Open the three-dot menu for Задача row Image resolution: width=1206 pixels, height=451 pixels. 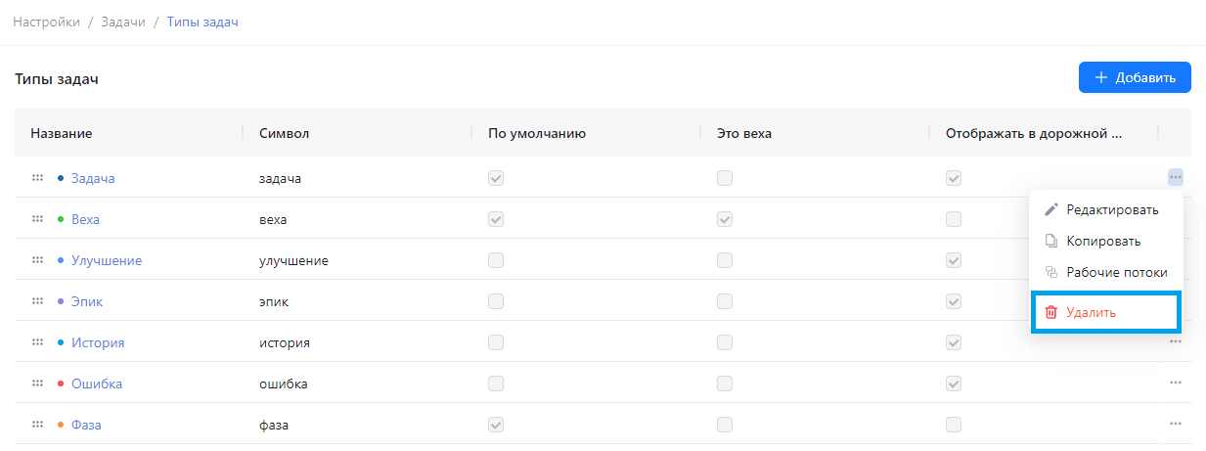point(1176,177)
